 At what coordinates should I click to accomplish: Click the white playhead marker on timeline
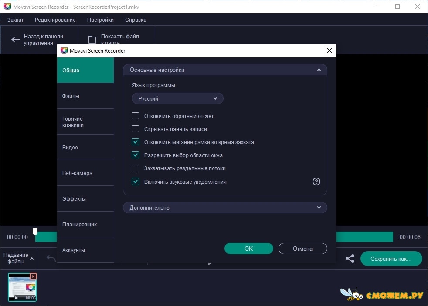tap(35, 232)
